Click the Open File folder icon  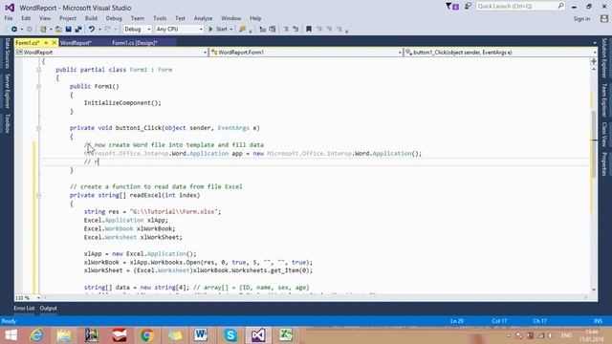tap(58, 30)
